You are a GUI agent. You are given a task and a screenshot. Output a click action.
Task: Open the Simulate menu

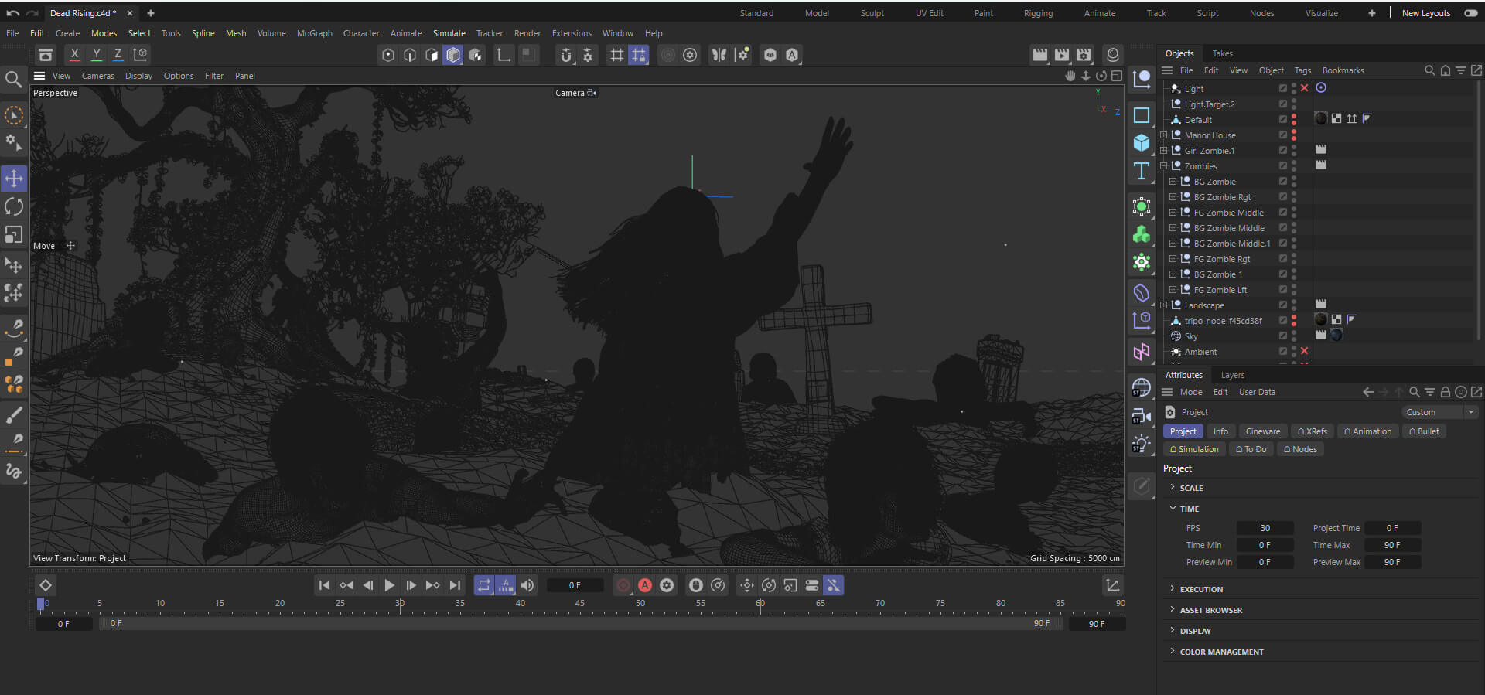[449, 33]
